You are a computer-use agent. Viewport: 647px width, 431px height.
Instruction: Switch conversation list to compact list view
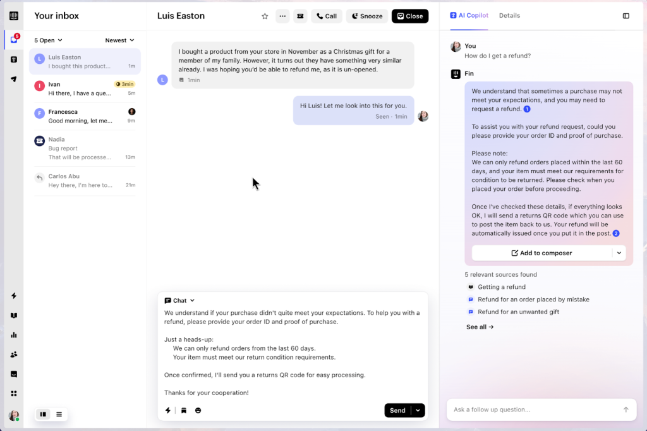click(59, 414)
